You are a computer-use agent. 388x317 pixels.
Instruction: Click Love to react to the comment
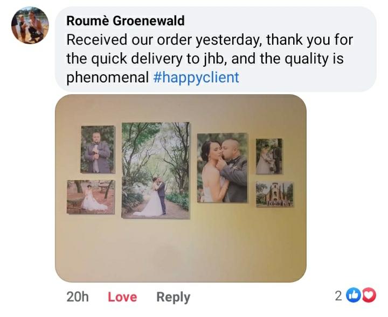122,297
